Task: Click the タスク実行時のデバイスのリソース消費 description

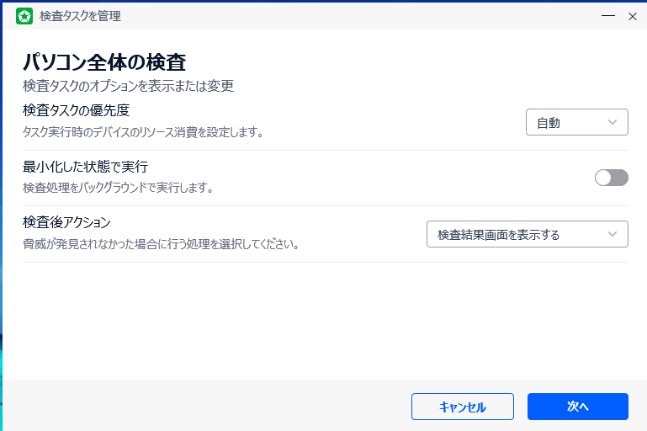Action: pyautogui.click(x=142, y=131)
